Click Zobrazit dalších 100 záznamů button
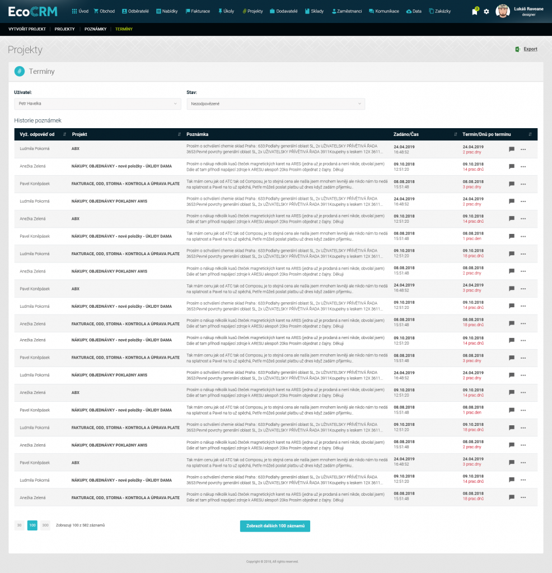 275,526
